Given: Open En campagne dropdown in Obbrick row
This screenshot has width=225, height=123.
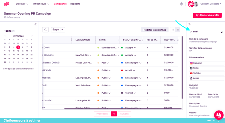Looking at the screenshot, I should pyautogui.click(x=133, y=78).
